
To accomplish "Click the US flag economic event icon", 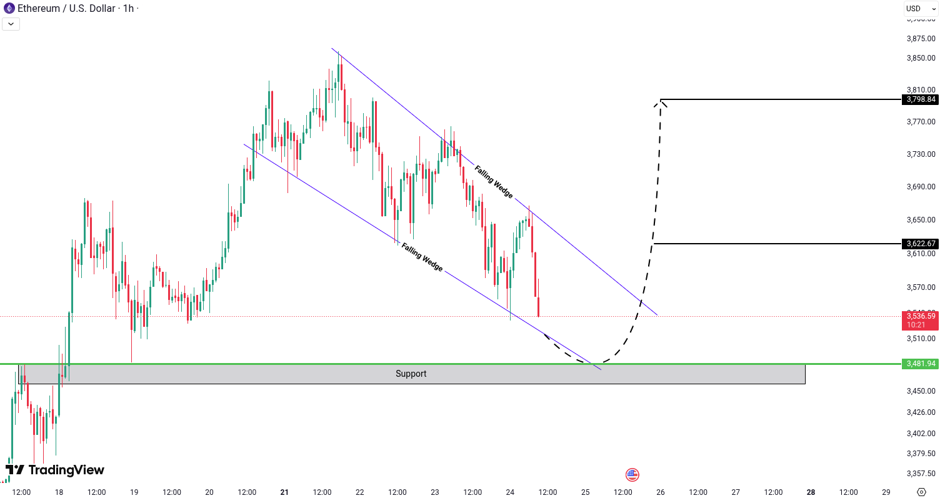I will click(x=632, y=474).
